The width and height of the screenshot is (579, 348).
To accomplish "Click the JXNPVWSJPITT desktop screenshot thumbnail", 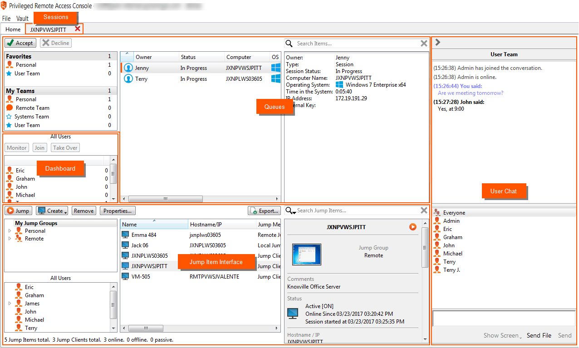I will point(307,255).
